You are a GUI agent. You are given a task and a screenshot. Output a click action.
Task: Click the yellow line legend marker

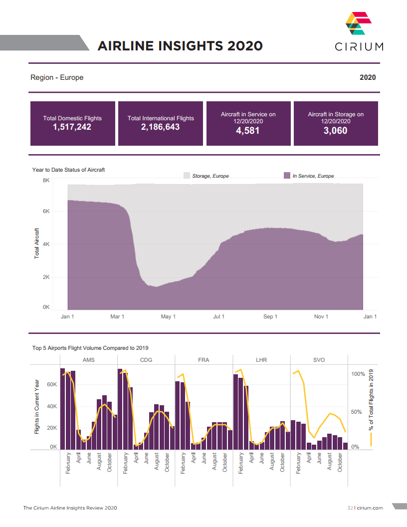click(371, 440)
